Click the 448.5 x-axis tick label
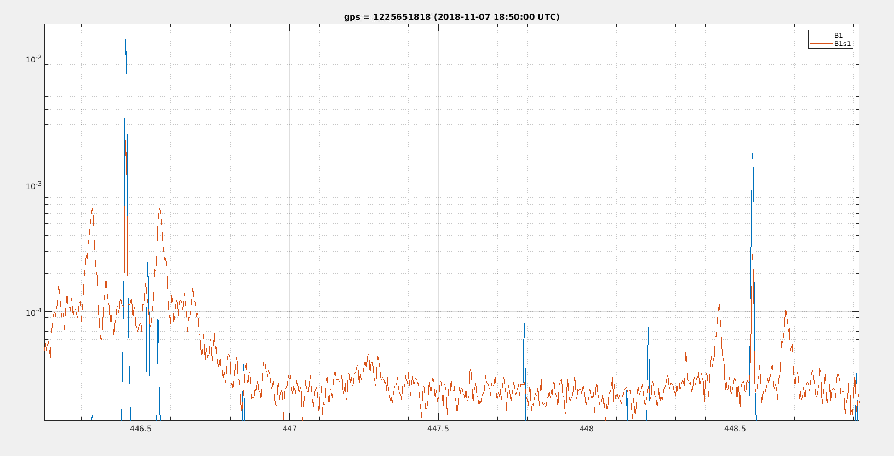 point(735,429)
